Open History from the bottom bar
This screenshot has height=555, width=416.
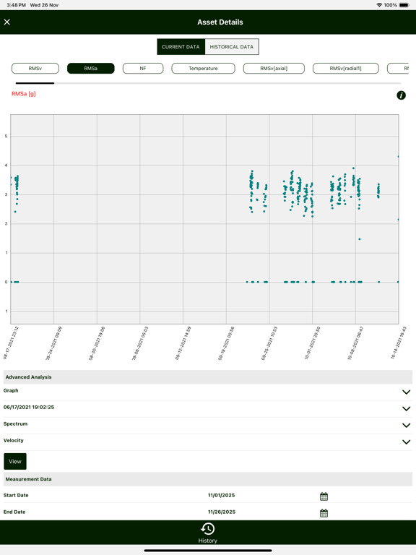(x=208, y=533)
